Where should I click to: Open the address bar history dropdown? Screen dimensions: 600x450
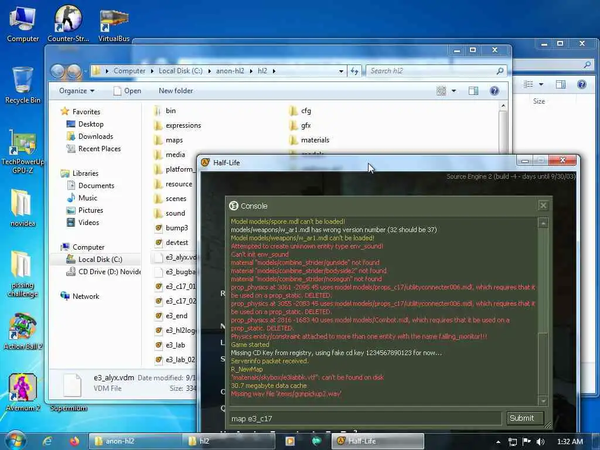pyautogui.click(x=341, y=71)
